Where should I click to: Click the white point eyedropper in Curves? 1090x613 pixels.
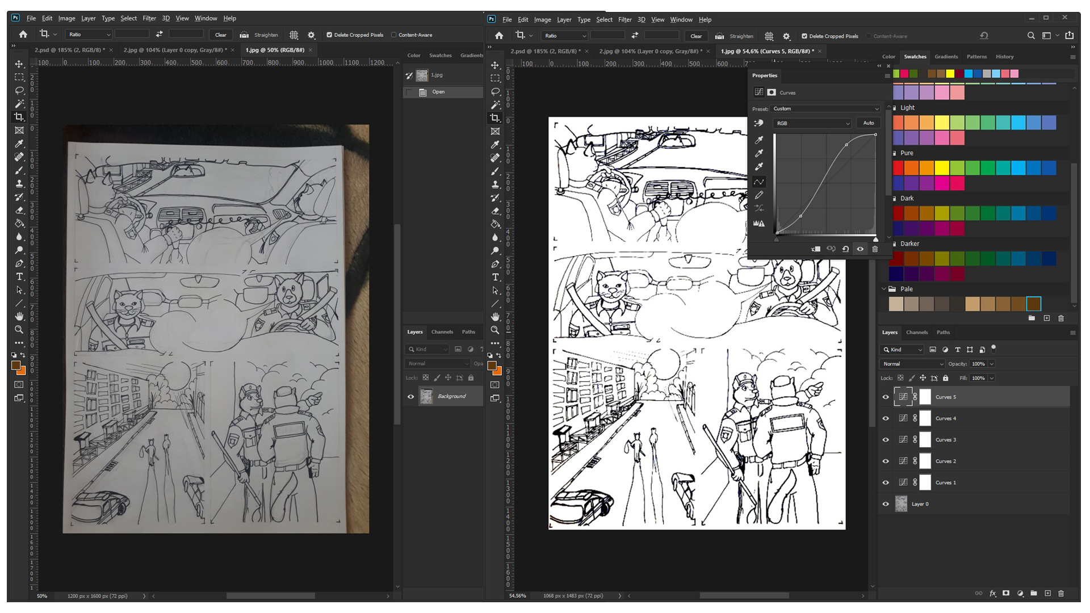pyautogui.click(x=759, y=167)
